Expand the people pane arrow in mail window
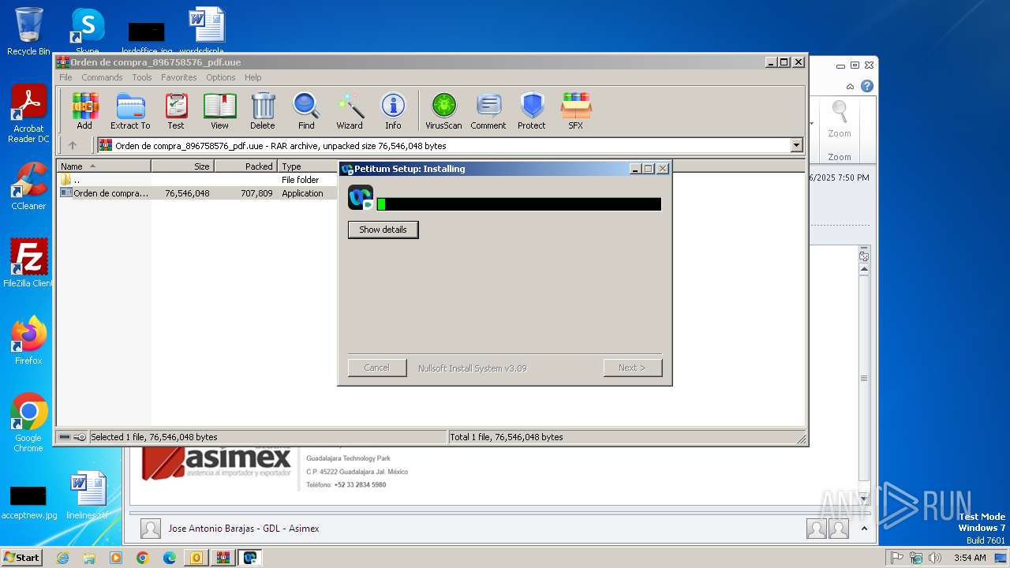The width and height of the screenshot is (1010, 568). tap(864, 529)
